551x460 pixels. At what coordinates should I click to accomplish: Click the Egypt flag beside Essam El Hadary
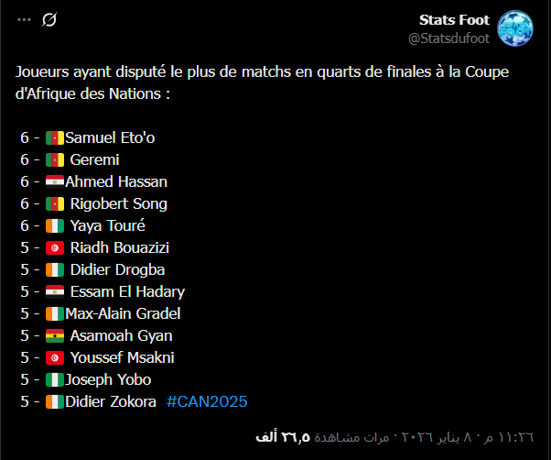[55, 291]
